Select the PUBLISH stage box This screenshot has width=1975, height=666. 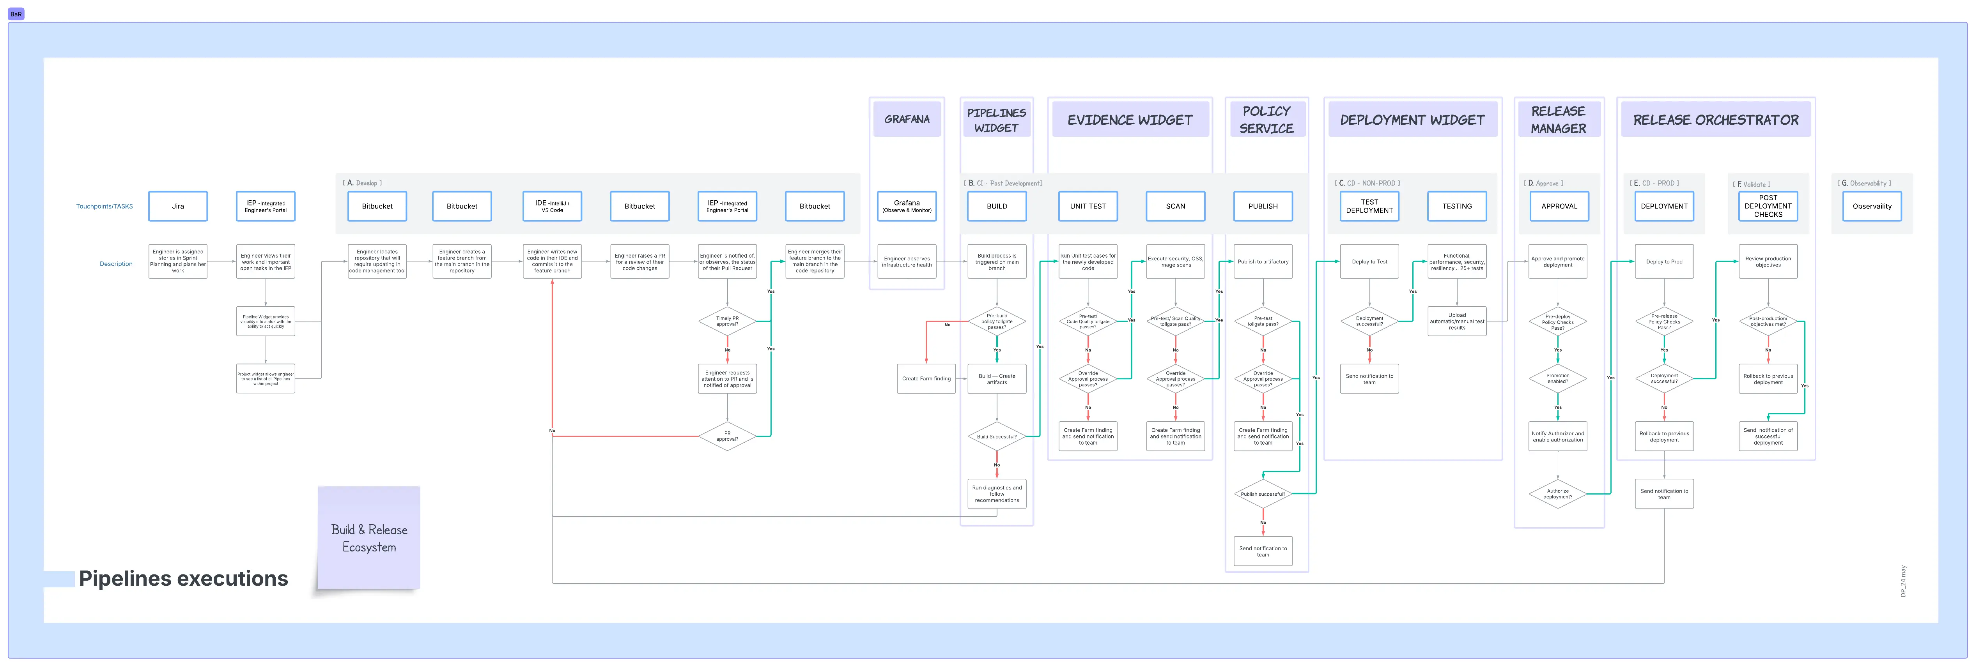[1263, 206]
